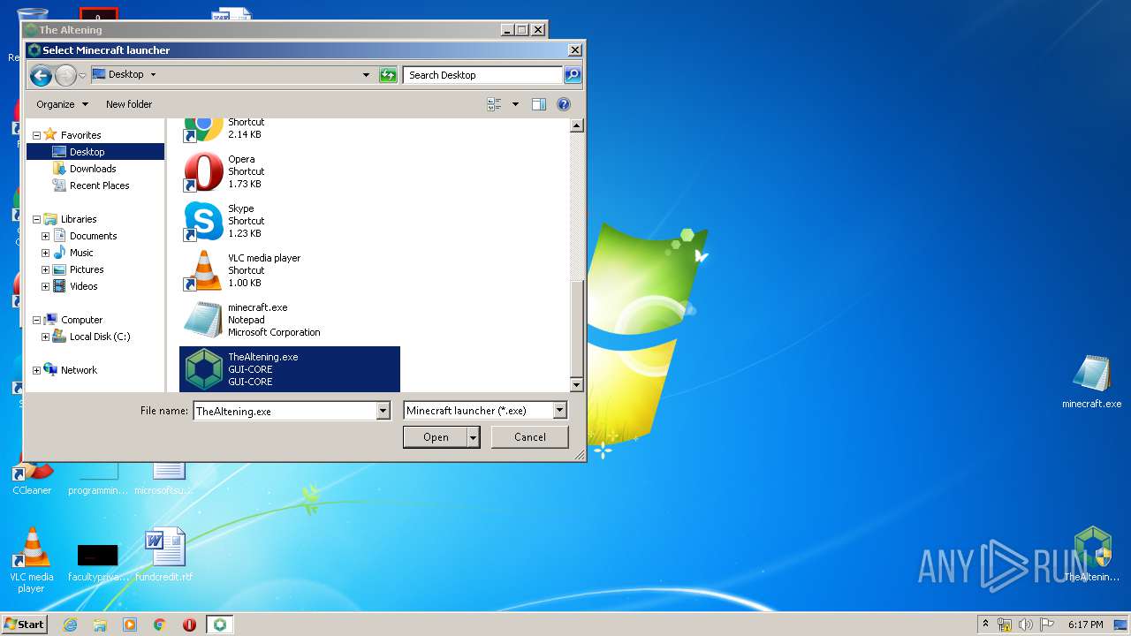
Task: Click into the Search Desktop field
Action: [x=482, y=75]
